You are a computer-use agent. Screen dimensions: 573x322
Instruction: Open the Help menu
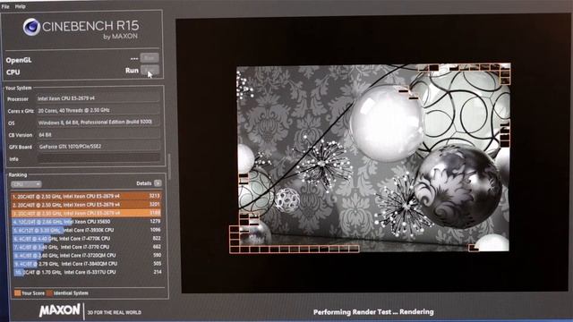pos(20,6)
